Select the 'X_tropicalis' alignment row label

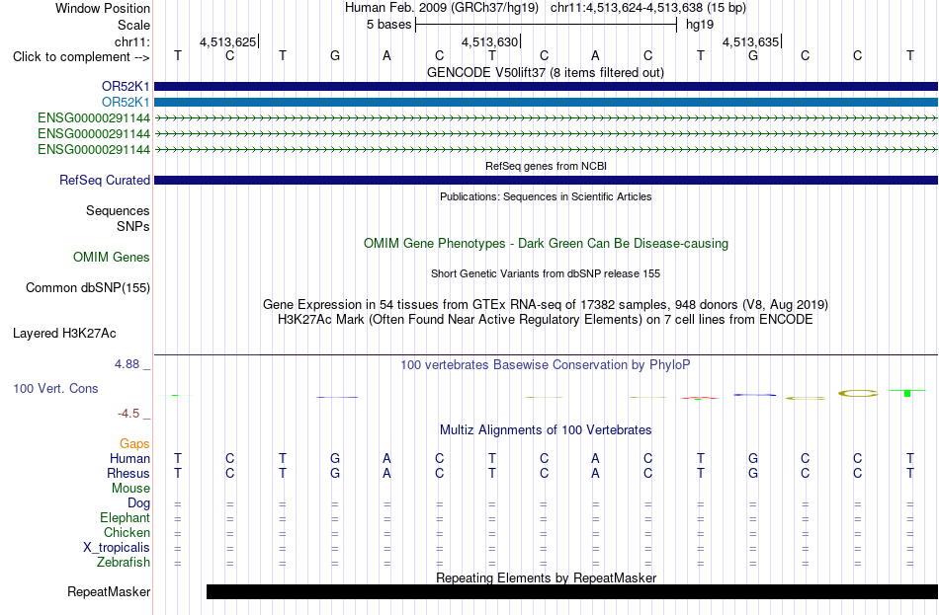tap(117, 548)
